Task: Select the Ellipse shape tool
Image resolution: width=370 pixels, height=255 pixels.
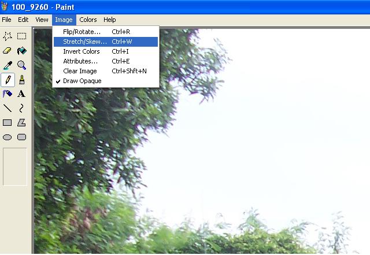Action: pos(8,137)
